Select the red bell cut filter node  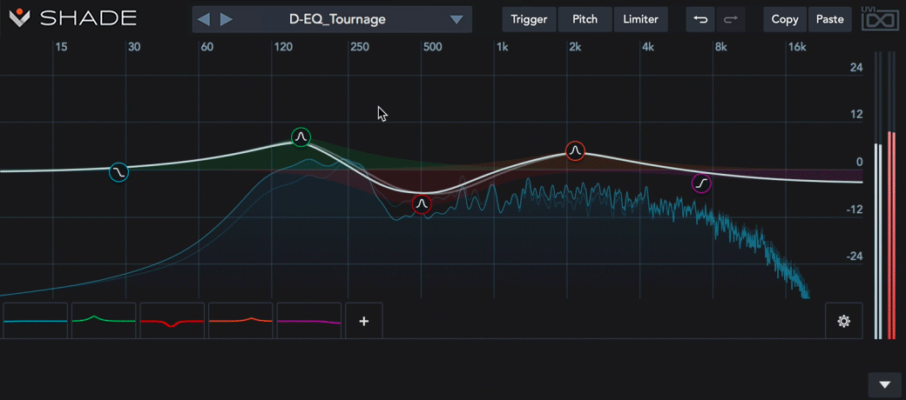(x=422, y=204)
